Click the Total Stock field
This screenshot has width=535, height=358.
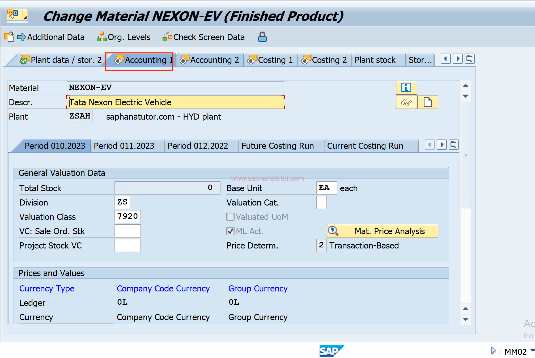point(167,188)
